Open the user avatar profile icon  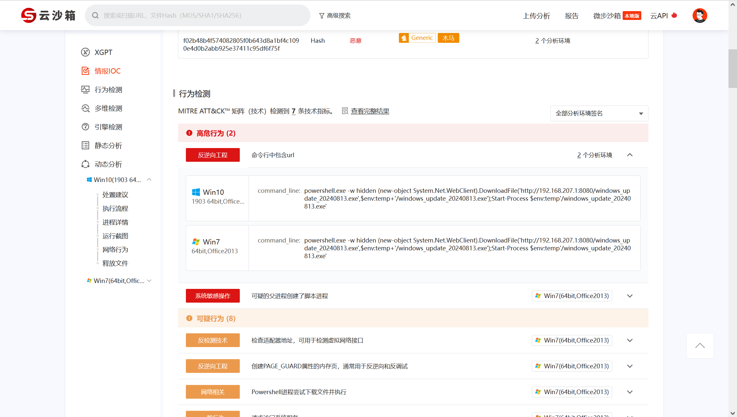(x=699, y=15)
